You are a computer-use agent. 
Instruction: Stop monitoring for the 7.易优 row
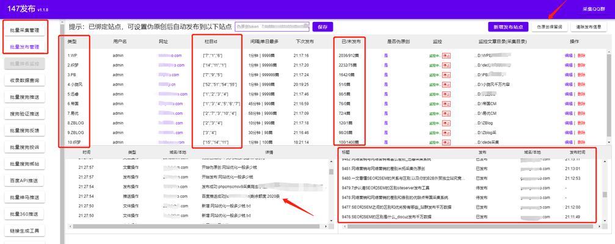click(446, 113)
